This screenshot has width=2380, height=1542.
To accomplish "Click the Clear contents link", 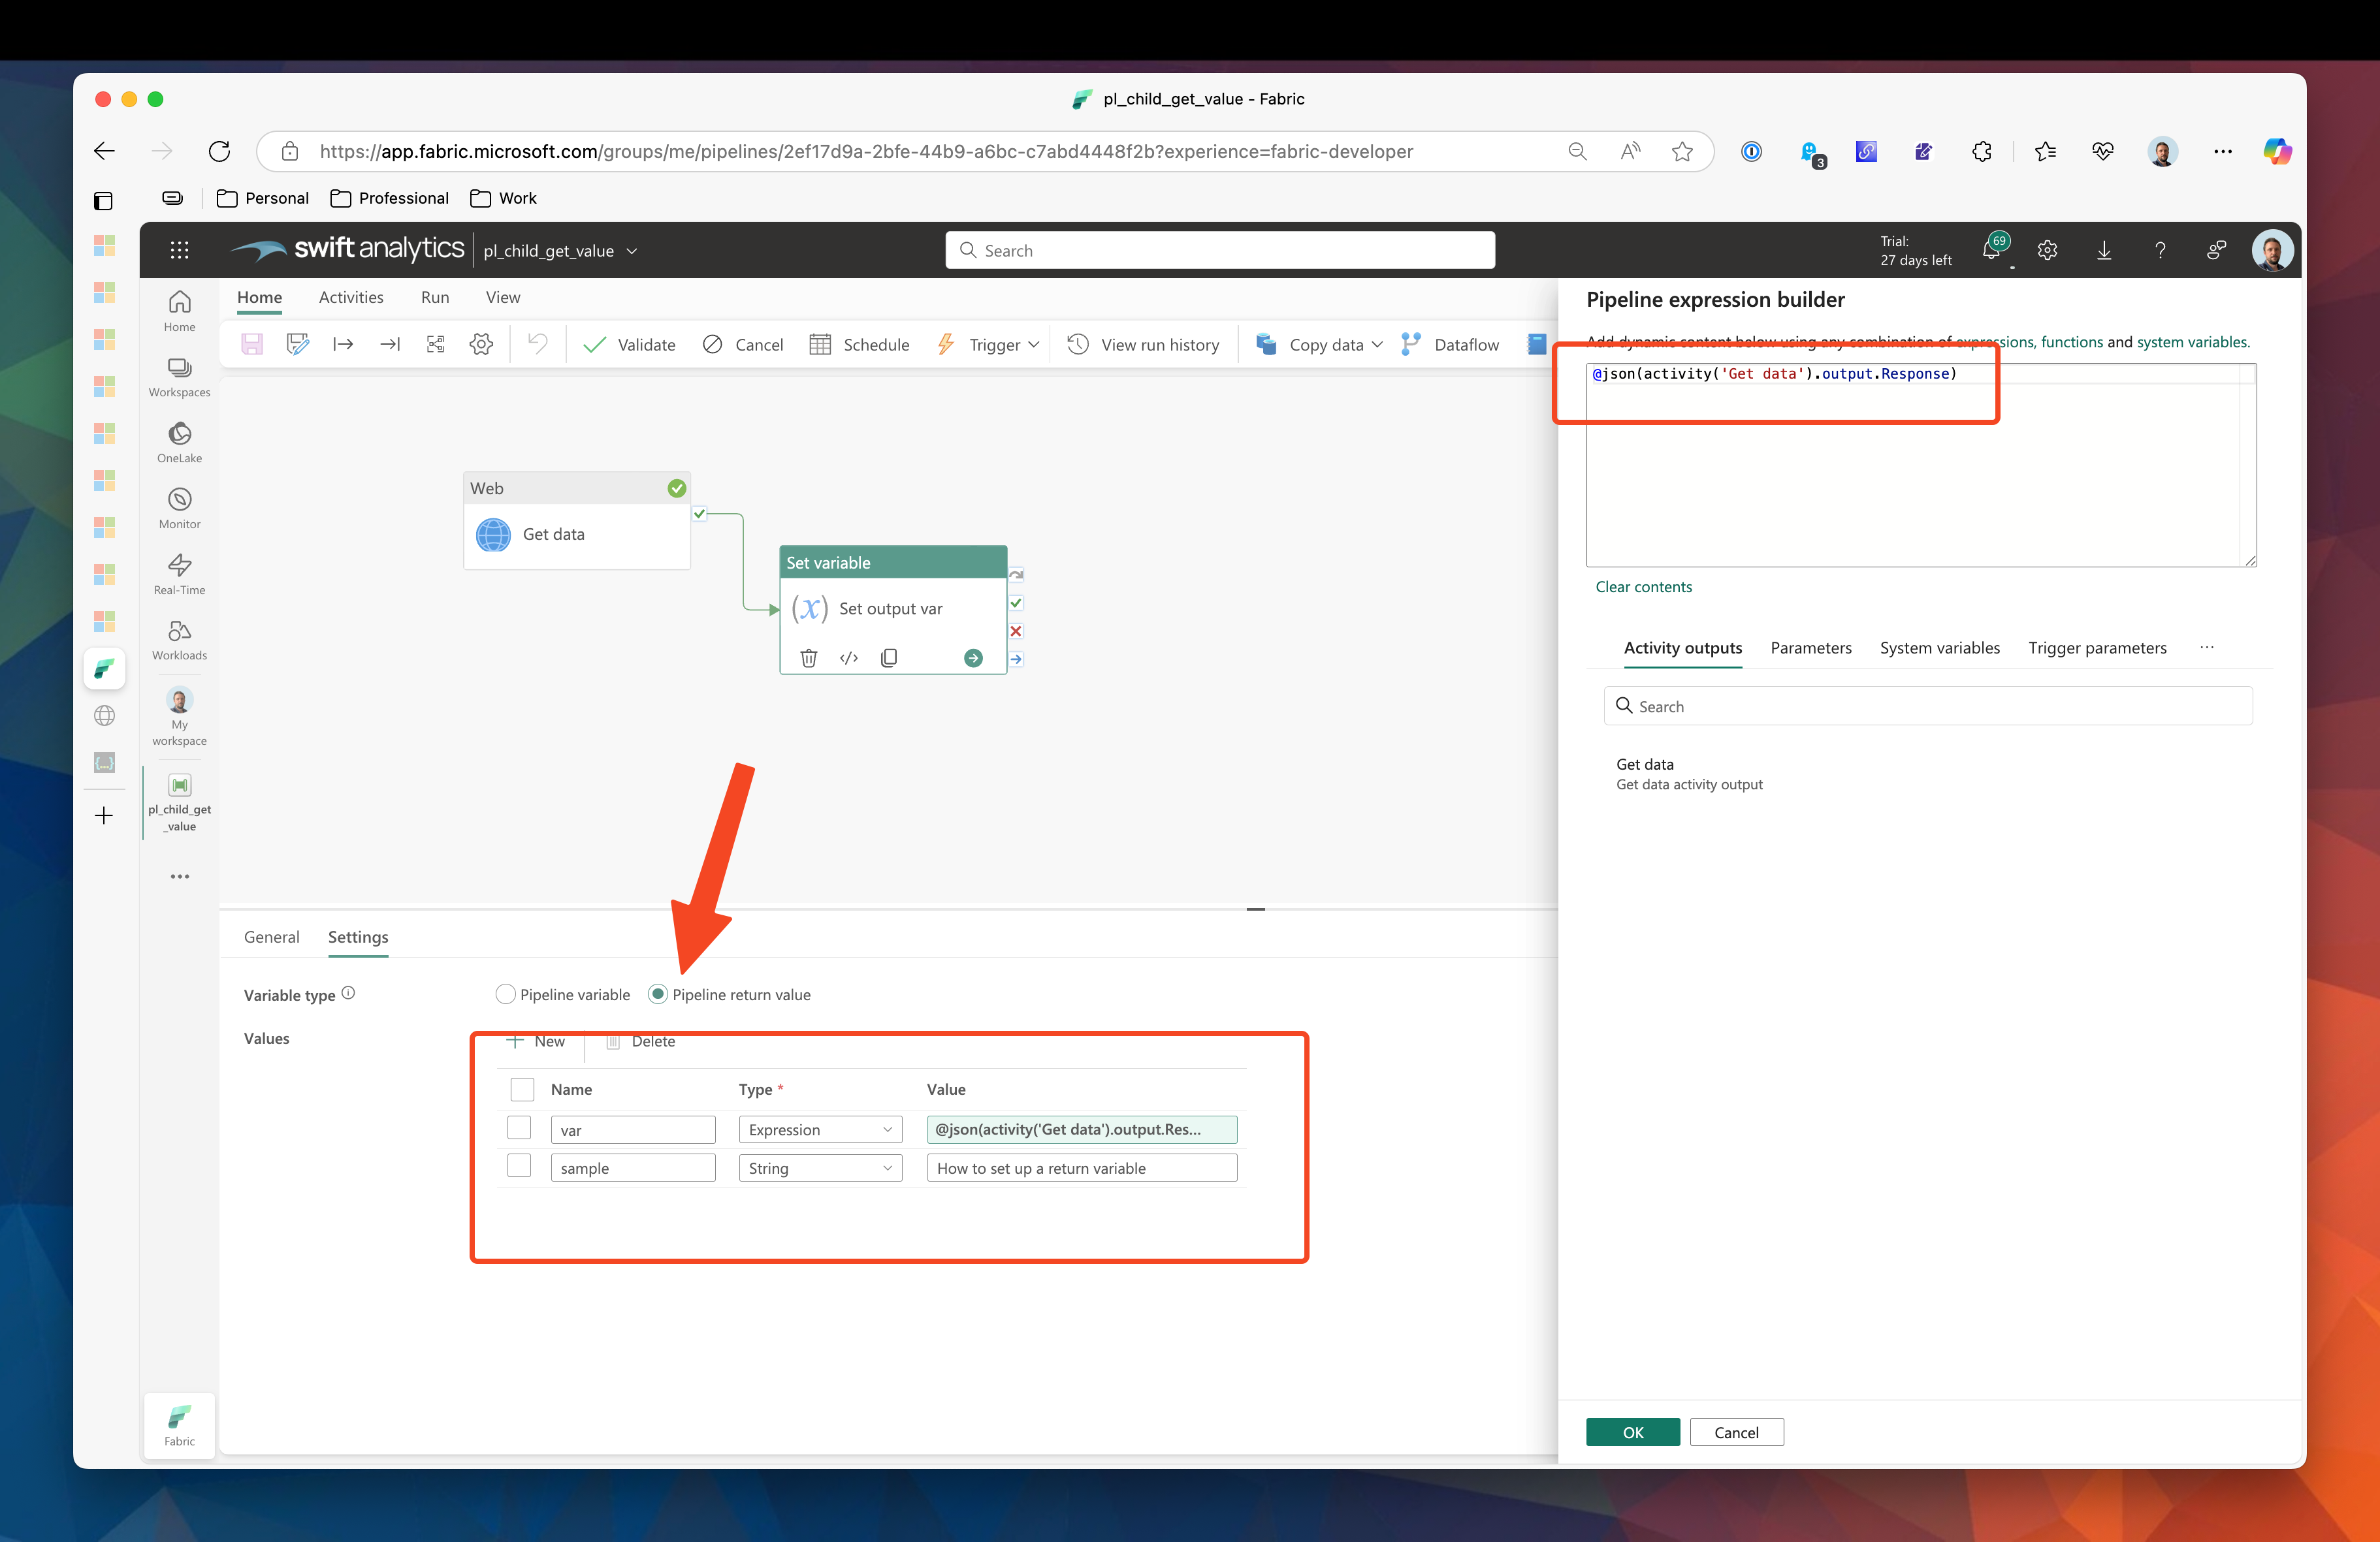I will pyautogui.click(x=1643, y=587).
